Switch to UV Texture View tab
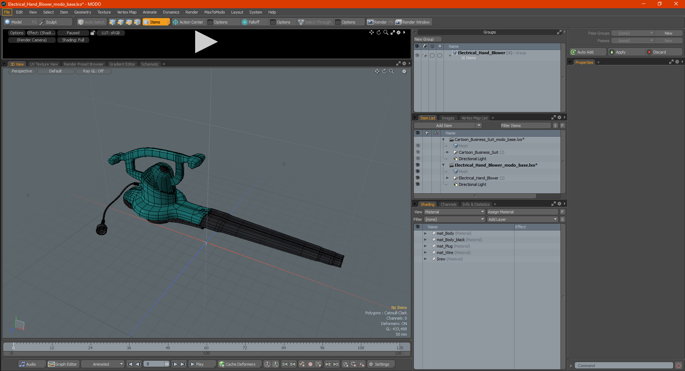The height and width of the screenshot is (371, 685). (44, 64)
